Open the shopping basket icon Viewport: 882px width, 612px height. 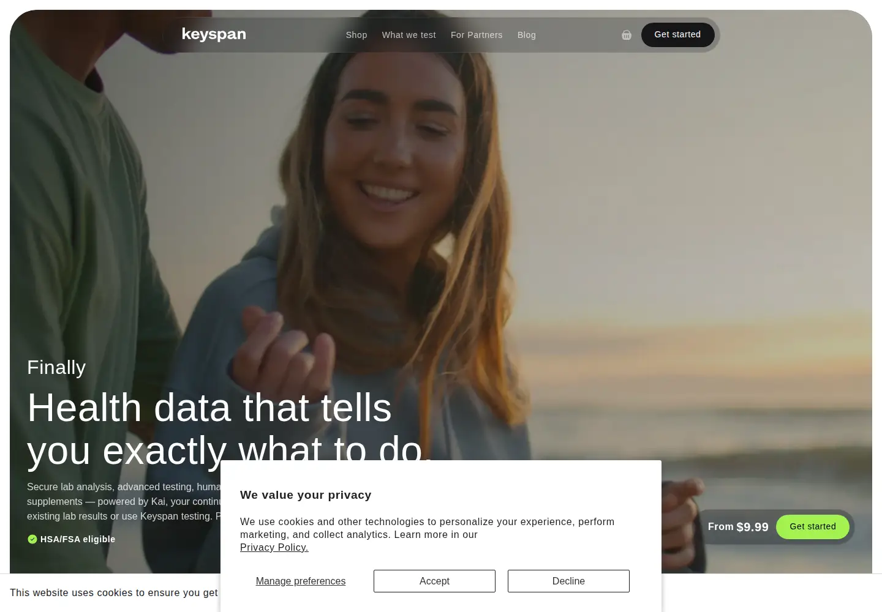(626, 35)
